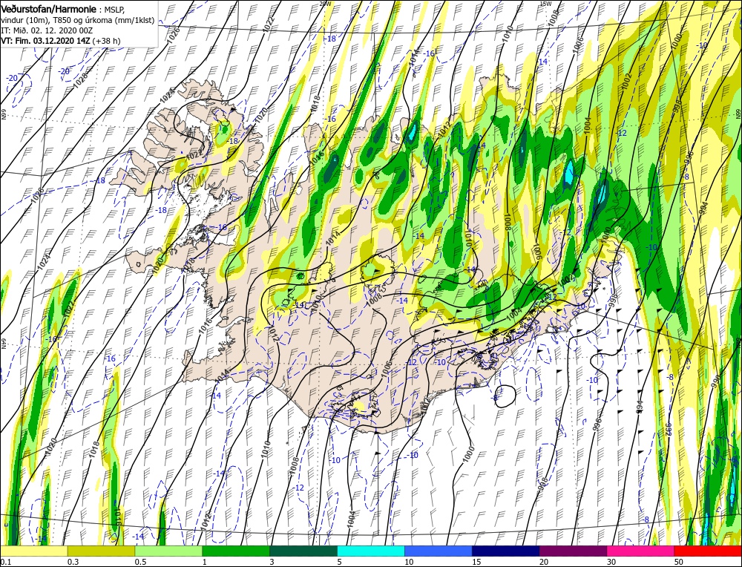
Task: Select the pink 30–50 mm legend swatch
Action: coord(641,551)
